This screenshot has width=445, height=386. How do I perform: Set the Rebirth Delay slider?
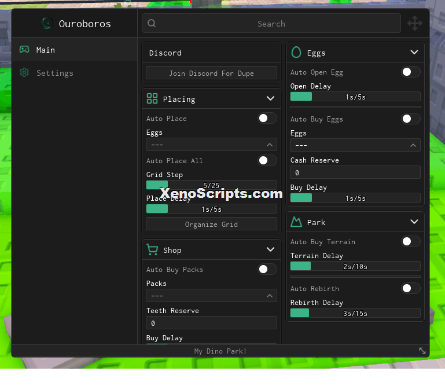tap(355, 313)
